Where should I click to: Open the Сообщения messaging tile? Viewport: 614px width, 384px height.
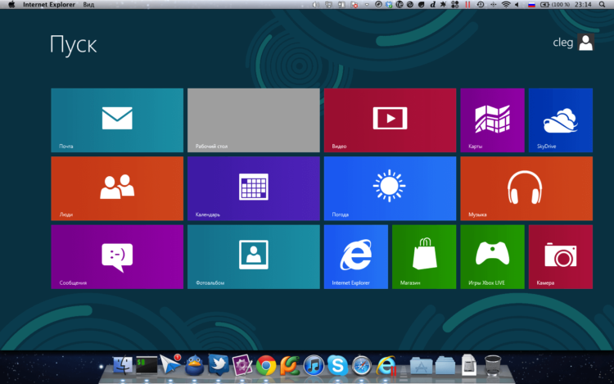click(x=117, y=257)
